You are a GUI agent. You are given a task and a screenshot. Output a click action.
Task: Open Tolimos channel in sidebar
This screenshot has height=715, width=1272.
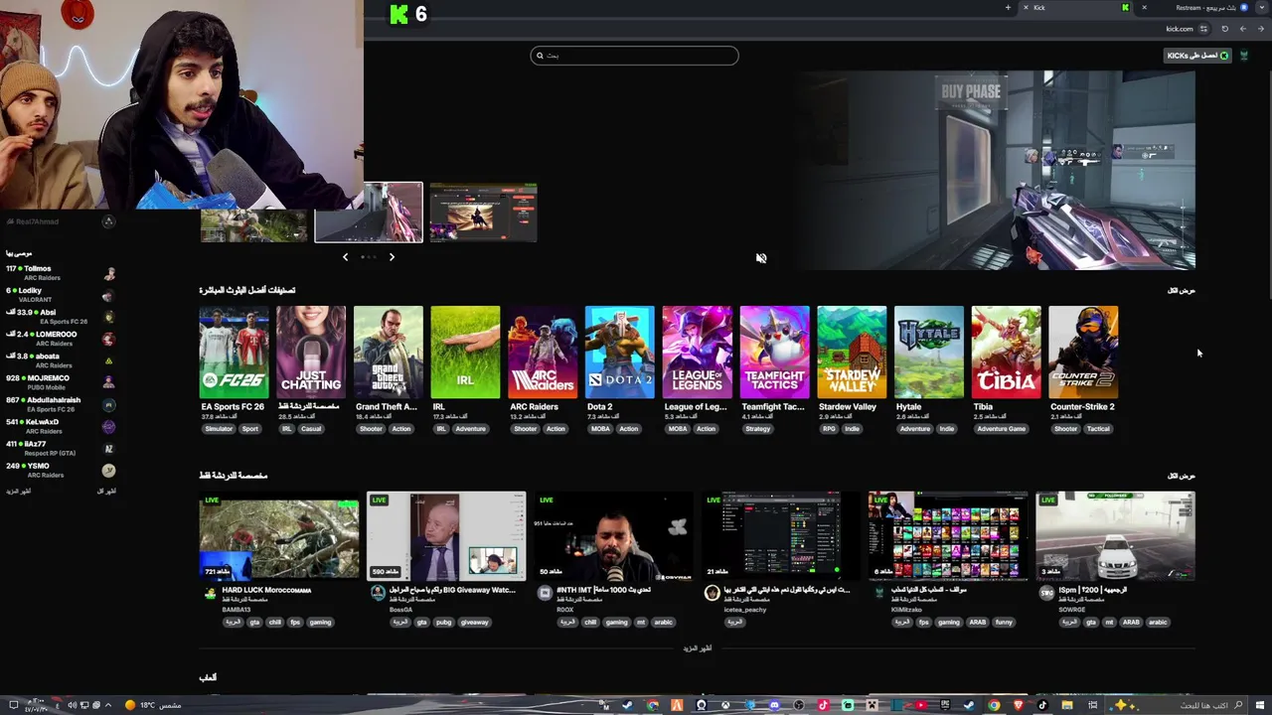pyautogui.click(x=60, y=273)
